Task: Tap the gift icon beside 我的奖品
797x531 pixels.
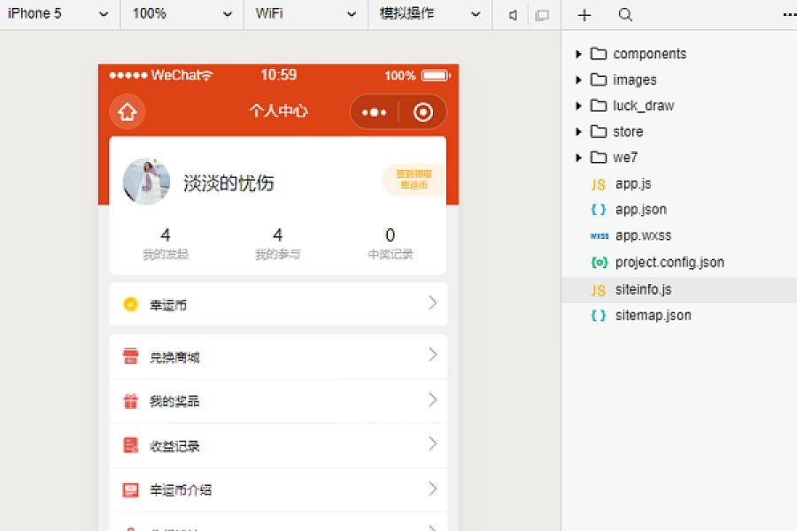Action: 131,401
